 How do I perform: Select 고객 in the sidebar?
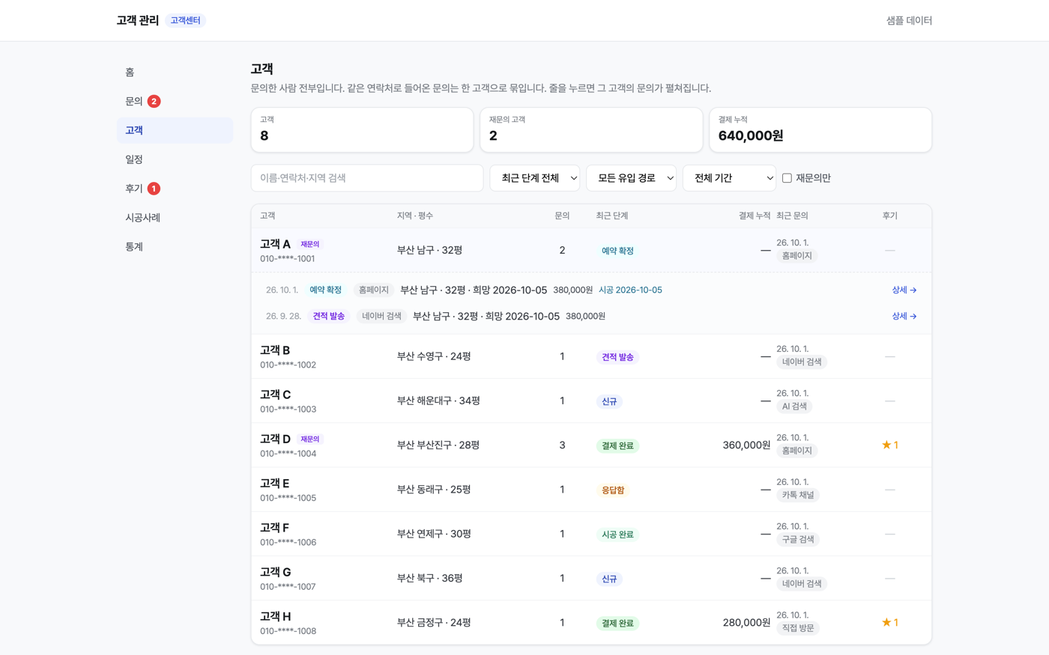click(x=175, y=130)
